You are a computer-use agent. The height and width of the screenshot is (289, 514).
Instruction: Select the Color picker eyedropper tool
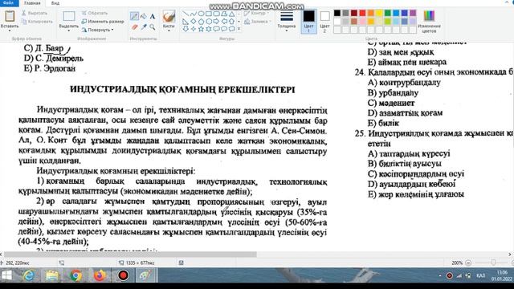(144, 27)
